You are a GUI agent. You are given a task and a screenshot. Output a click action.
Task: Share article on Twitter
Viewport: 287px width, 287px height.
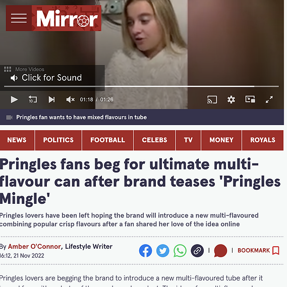(163, 251)
